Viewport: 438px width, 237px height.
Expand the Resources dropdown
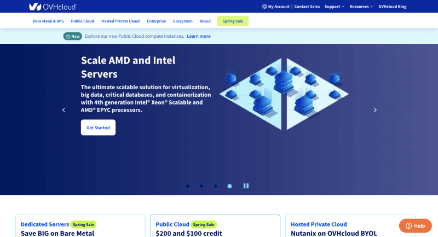361,7
